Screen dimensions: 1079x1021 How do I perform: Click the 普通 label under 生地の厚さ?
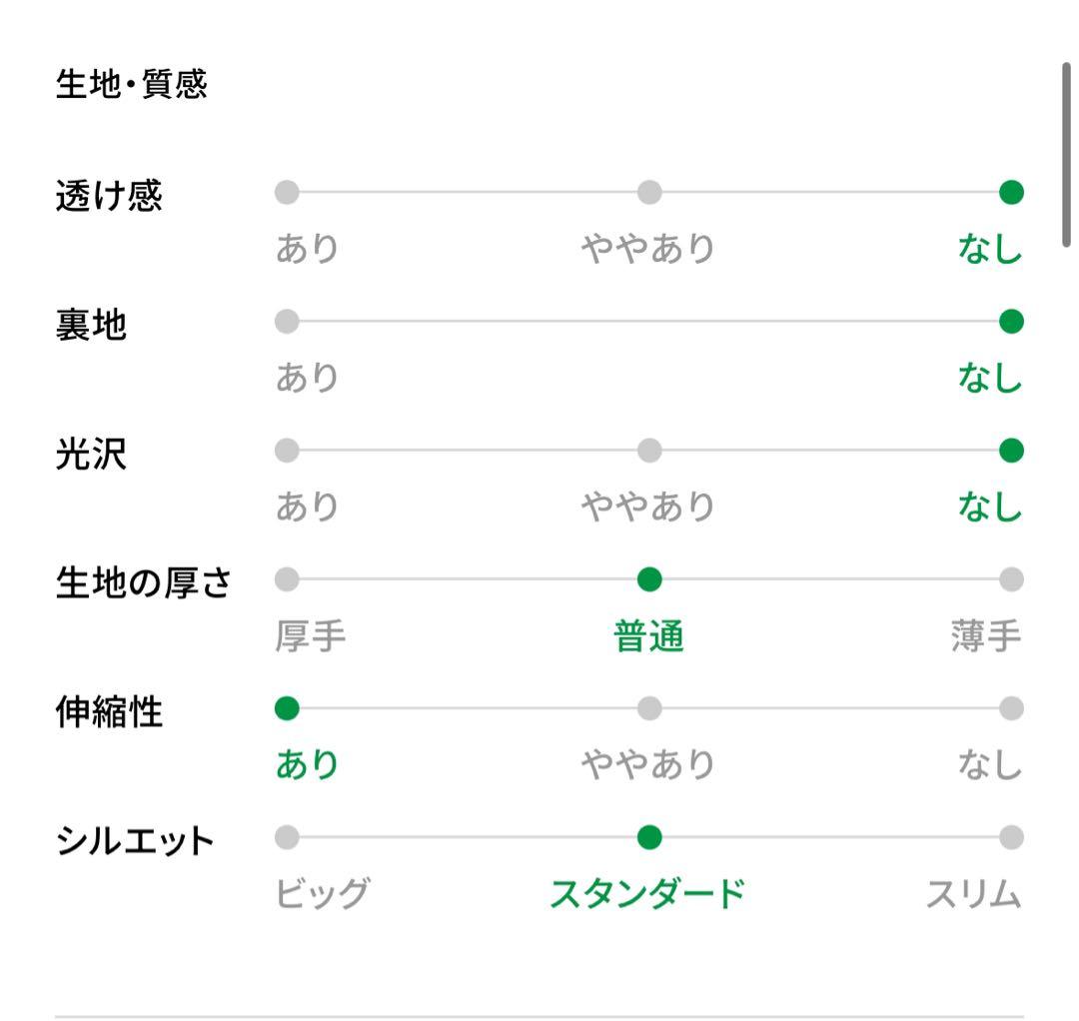tap(648, 635)
